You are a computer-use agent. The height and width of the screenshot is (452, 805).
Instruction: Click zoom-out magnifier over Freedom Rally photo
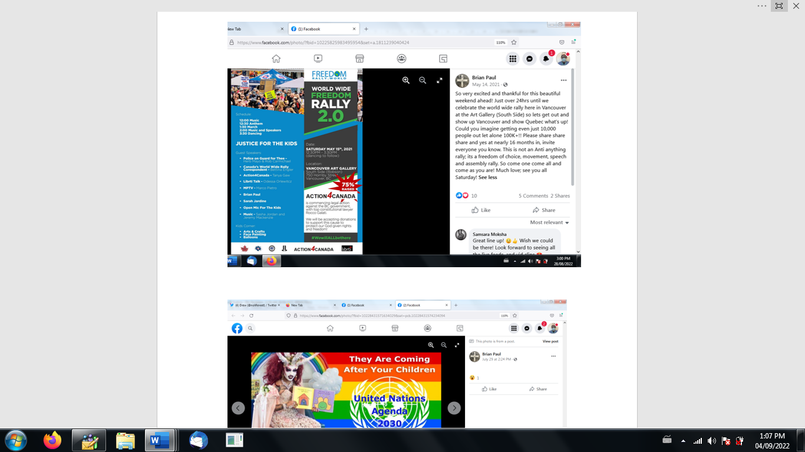pyautogui.click(x=423, y=81)
